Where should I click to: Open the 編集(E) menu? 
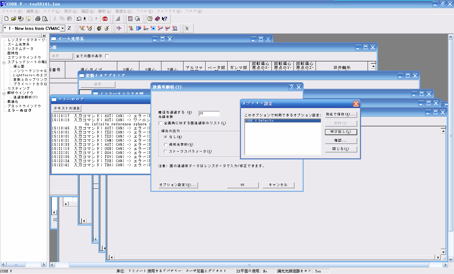tap(33, 11)
